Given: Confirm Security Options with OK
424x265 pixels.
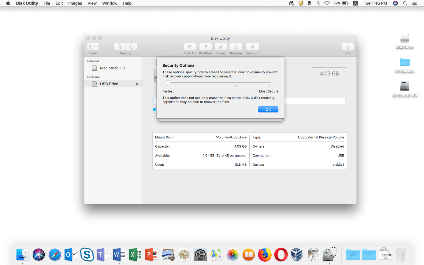Looking at the screenshot, I should [268, 109].
